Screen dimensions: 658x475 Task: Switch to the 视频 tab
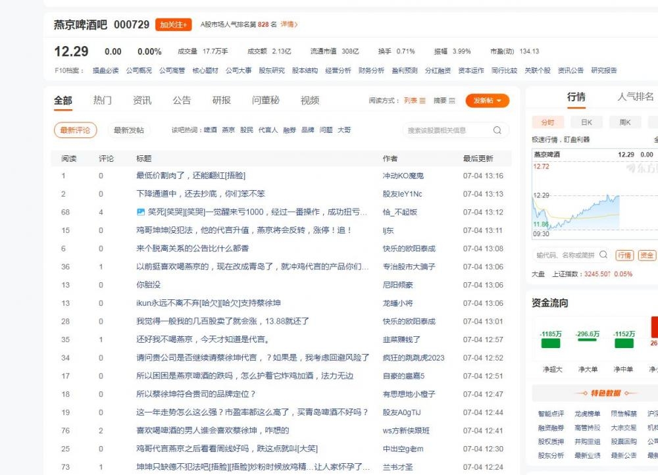310,100
